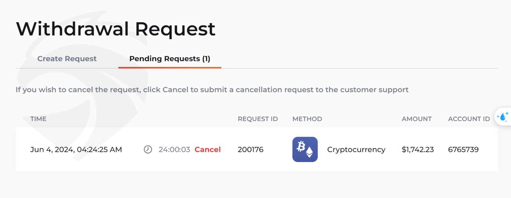511x198 pixels.
Task: Click the ACCOUNT ID column header
Action: 469,119
